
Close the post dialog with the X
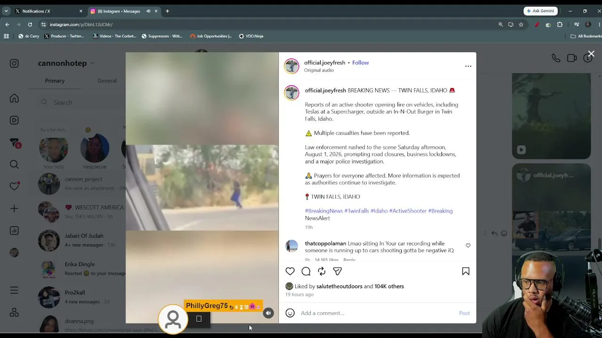591,54
